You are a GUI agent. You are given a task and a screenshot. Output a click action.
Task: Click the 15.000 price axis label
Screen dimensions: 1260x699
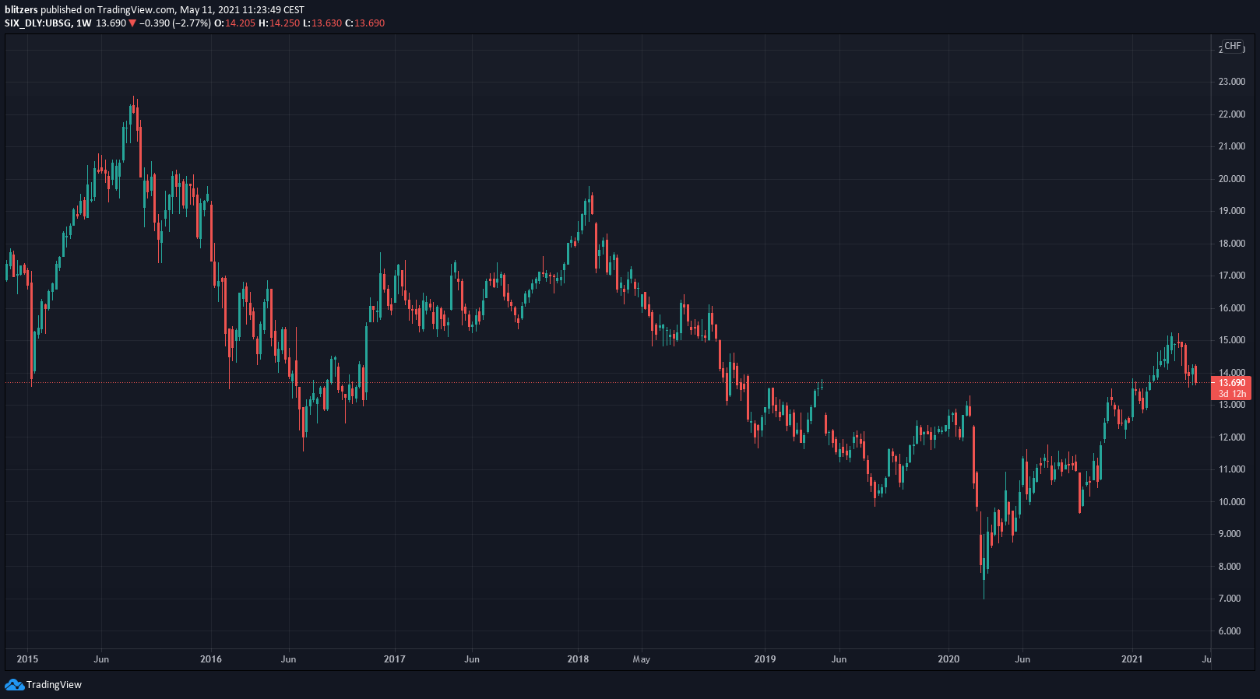1232,340
